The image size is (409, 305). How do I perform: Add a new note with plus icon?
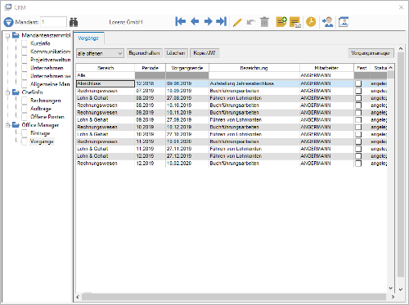281,22
